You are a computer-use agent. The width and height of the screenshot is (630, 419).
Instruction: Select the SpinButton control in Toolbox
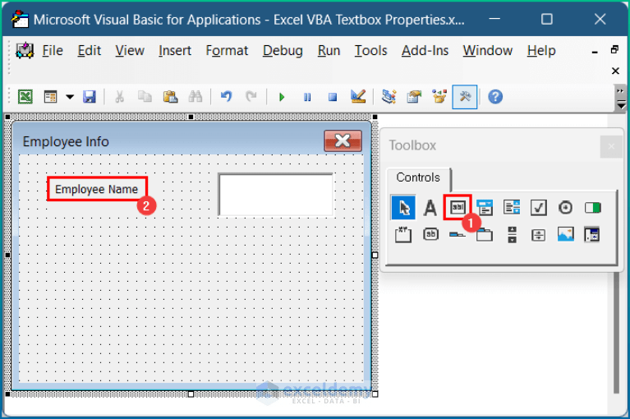[x=538, y=235]
